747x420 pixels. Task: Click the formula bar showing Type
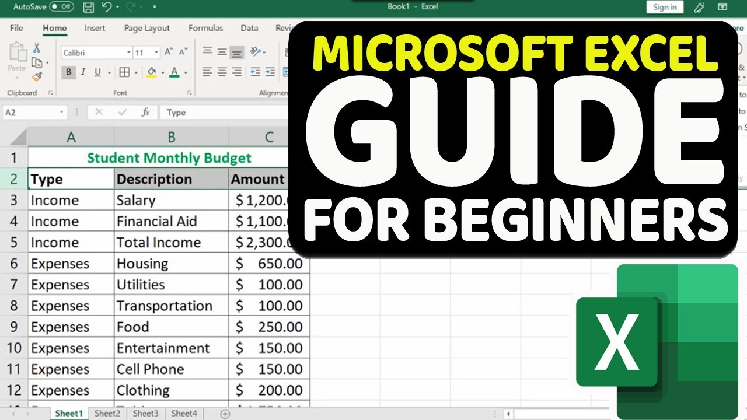(225, 113)
